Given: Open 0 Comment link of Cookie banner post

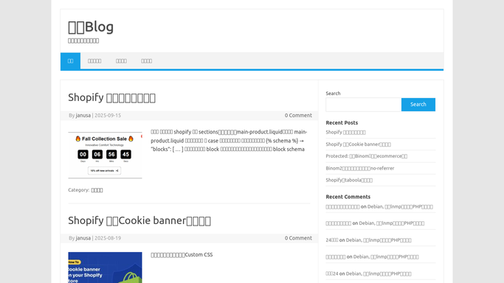Looking at the screenshot, I should click(298, 238).
